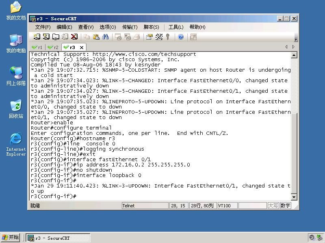Open the 查看(V) menu

86,27
